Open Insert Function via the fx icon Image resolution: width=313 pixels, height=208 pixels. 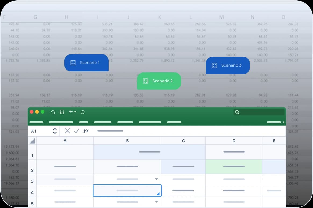click(86, 131)
